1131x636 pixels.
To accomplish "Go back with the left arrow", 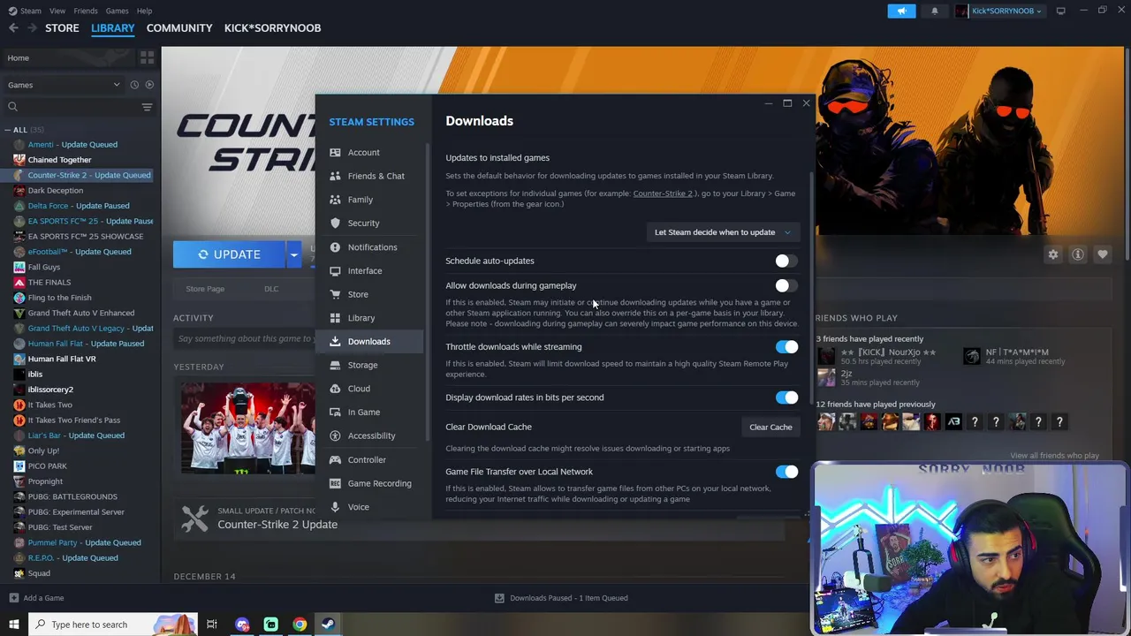I will (x=13, y=28).
